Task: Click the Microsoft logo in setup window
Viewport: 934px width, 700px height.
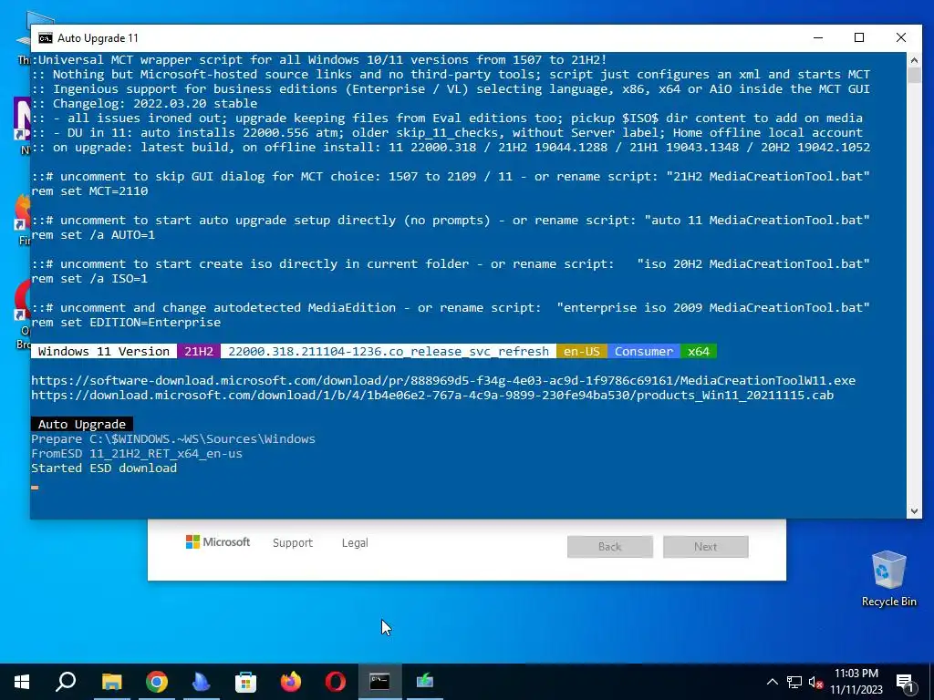Action: tap(217, 541)
